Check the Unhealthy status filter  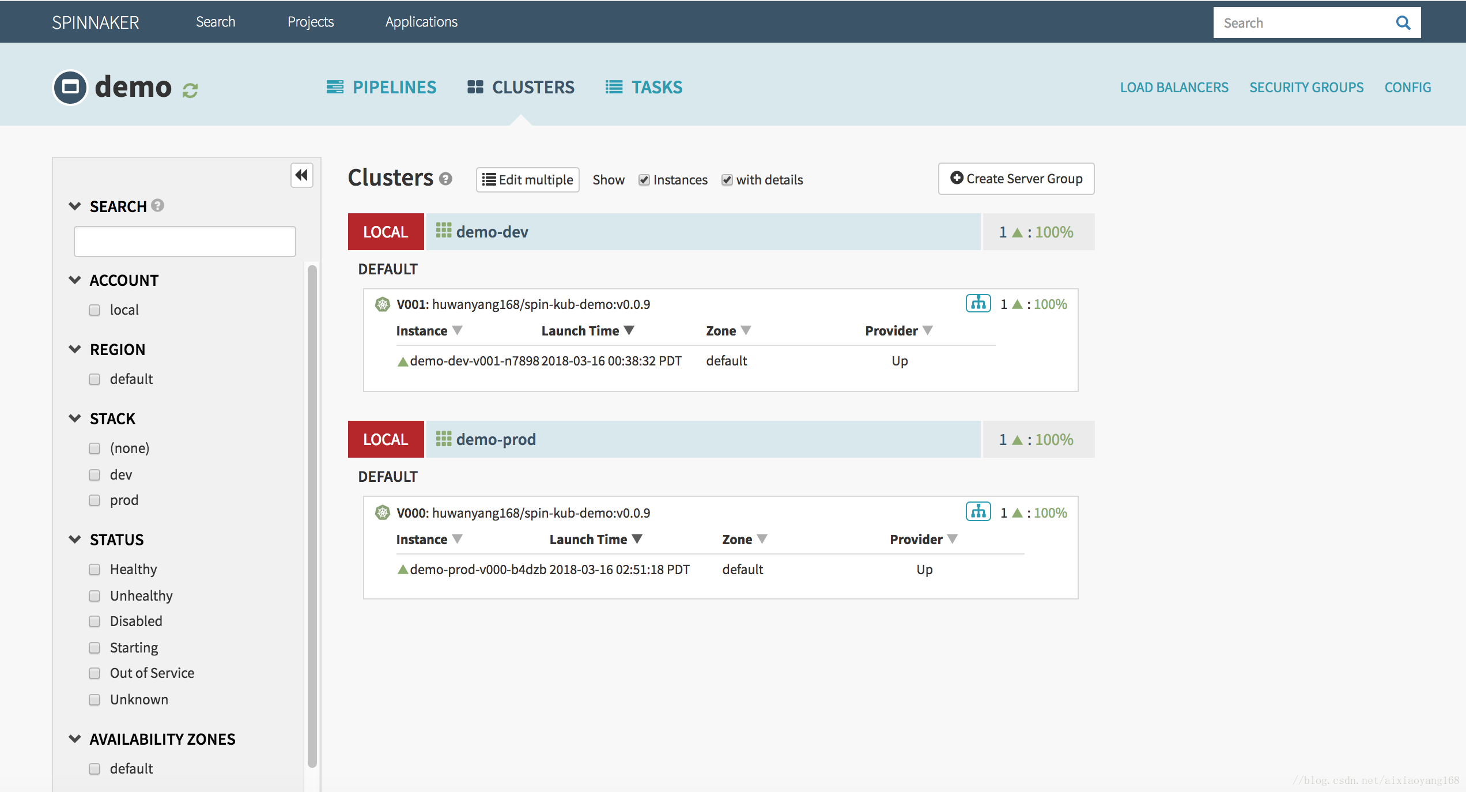95,596
